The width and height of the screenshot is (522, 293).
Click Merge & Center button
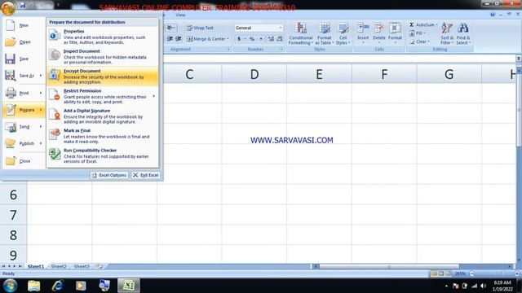tap(206, 39)
